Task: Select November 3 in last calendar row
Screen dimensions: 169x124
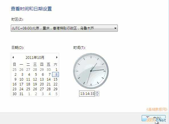Action: (43, 94)
